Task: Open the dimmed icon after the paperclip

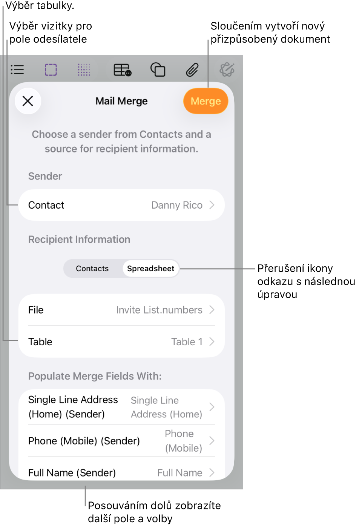Action: 227,70
